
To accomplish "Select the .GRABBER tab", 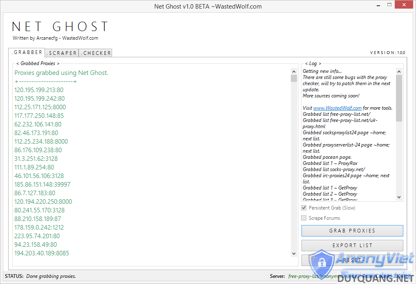I will (27, 52).
